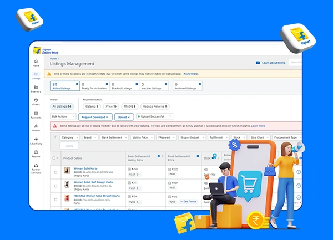Select the Price 15 recommendation chip

111,106
